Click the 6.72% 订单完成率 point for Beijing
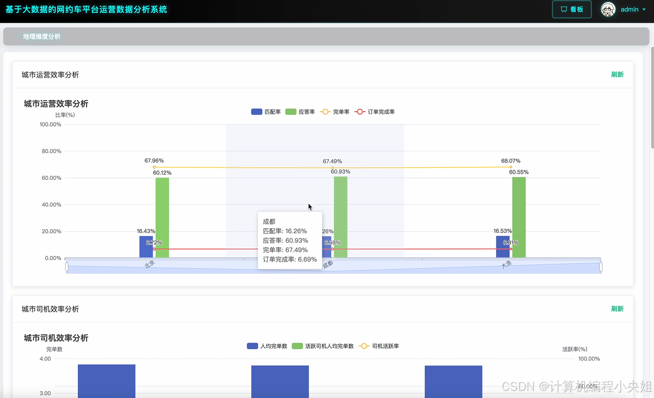 pyautogui.click(x=154, y=249)
